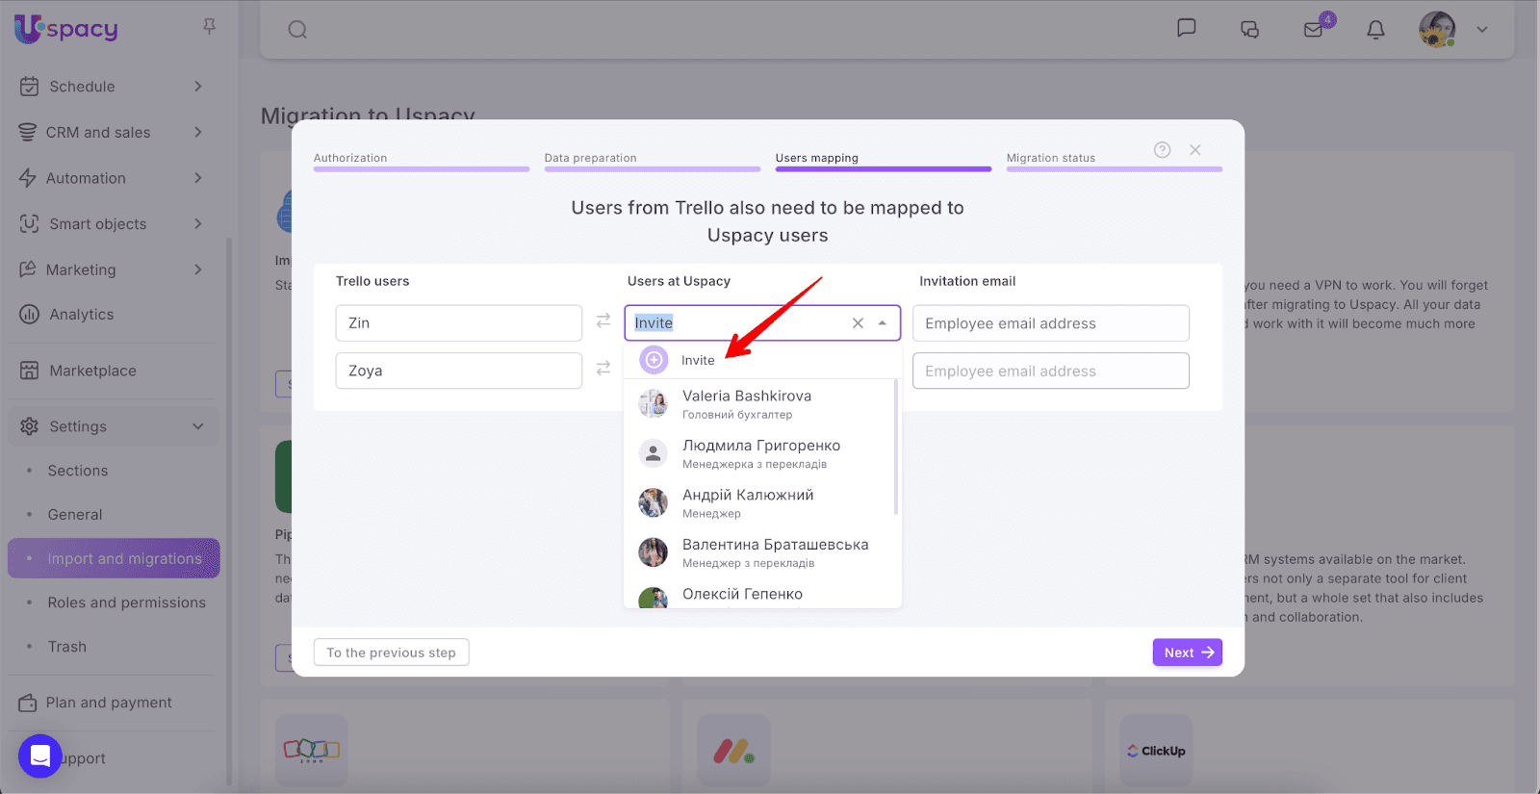Open profile menu arrow next to avatar

(1482, 29)
